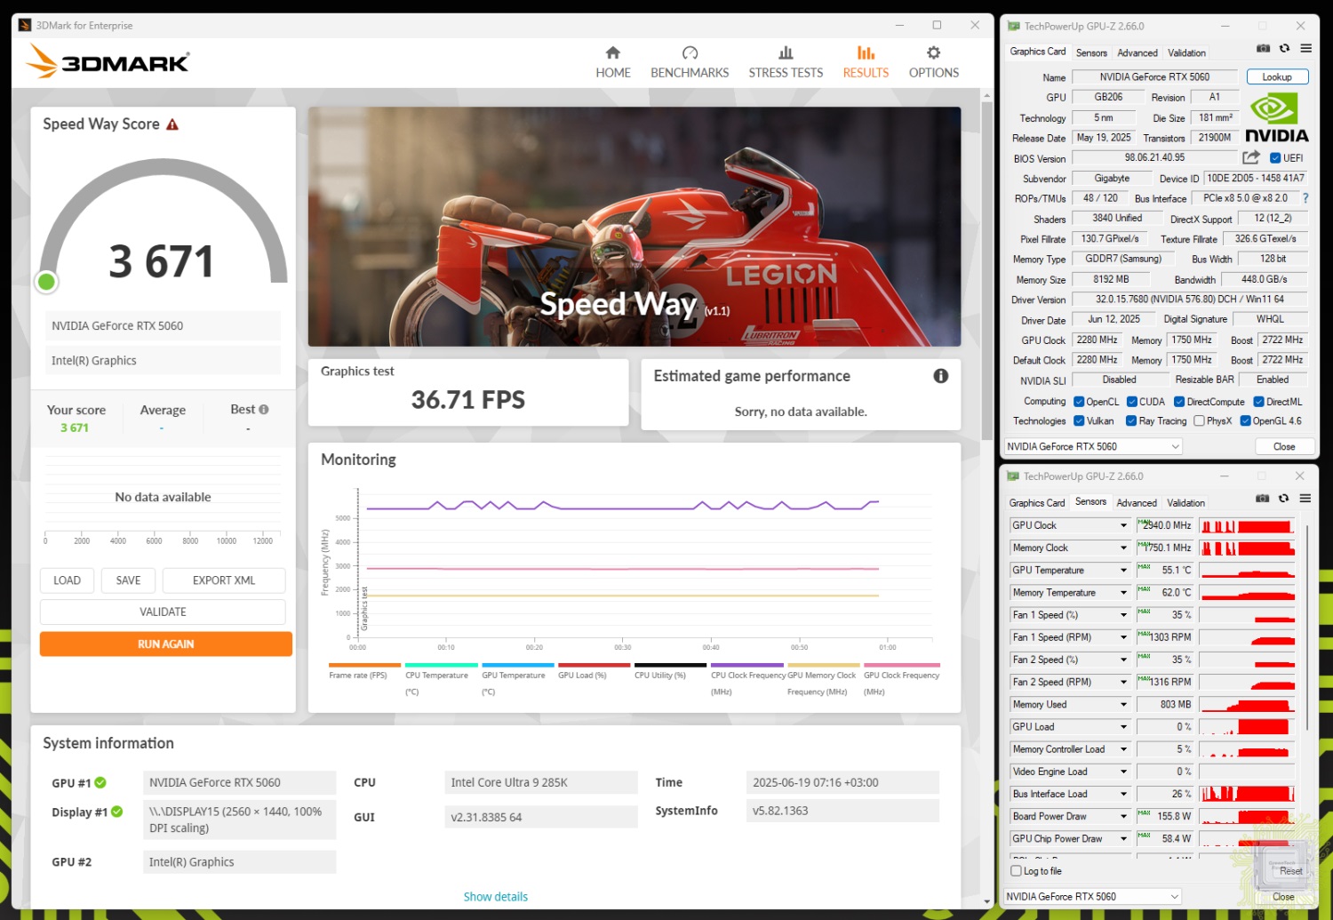Click the Frame rate (FPS) orange legend swatch
Image resolution: width=1333 pixels, height=920 pixels.
coord(364,665)
